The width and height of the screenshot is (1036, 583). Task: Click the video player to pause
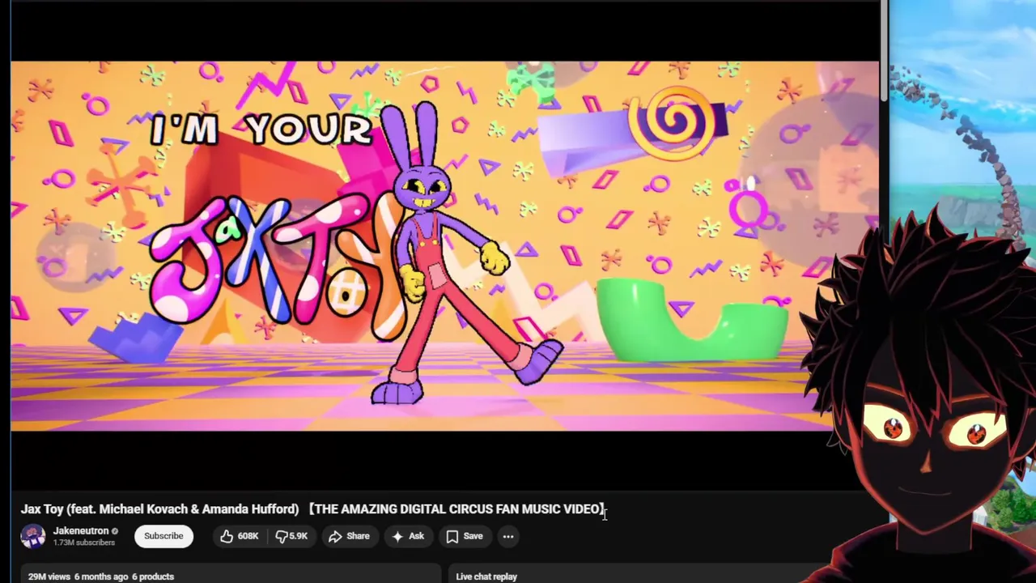click(x=444, y=246)
